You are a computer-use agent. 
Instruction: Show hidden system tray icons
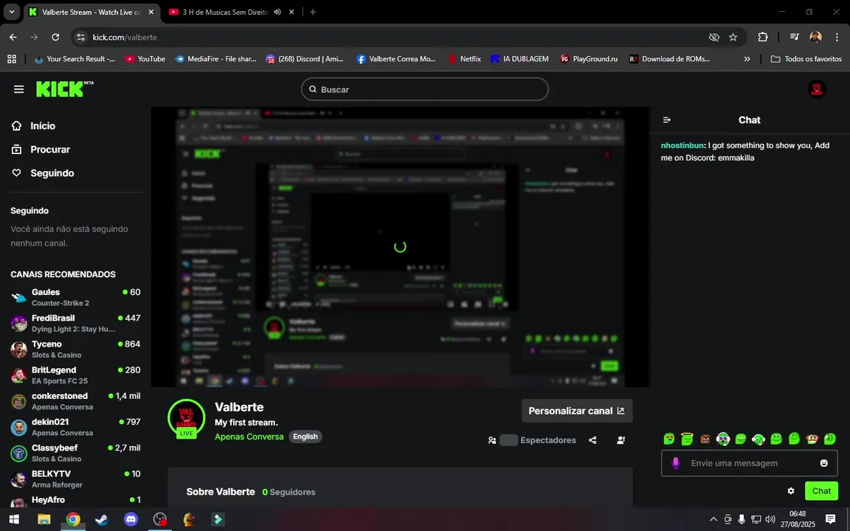coord(713,519)
